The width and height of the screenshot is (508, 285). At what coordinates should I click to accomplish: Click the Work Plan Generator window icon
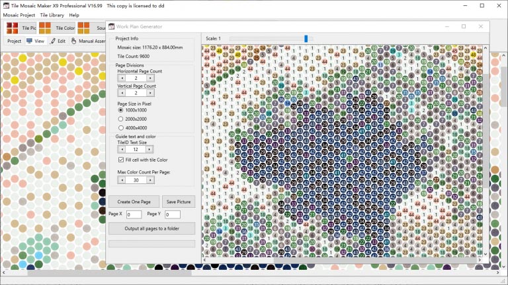coord(111,26)
